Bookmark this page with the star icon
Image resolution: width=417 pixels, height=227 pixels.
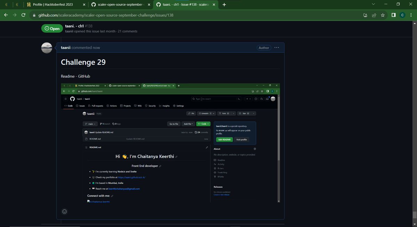pos(383,15)
